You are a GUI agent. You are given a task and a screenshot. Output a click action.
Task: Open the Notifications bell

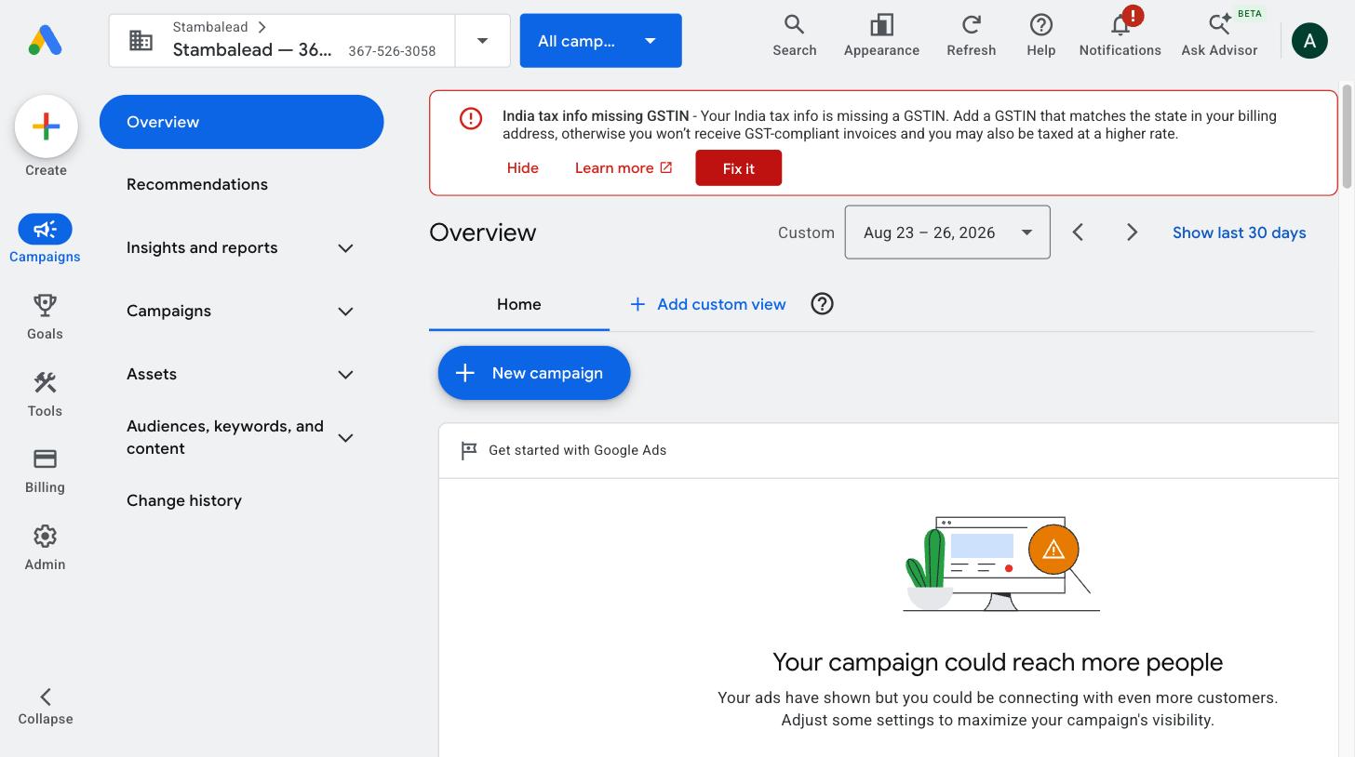tap(1120, 36)
